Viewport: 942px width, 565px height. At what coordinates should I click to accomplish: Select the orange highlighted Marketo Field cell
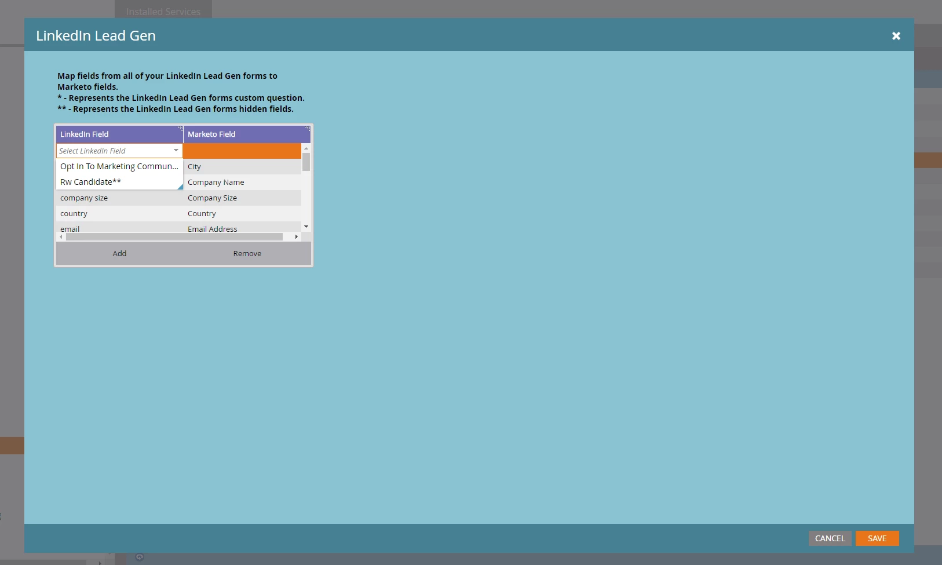(x=242, y=151)
